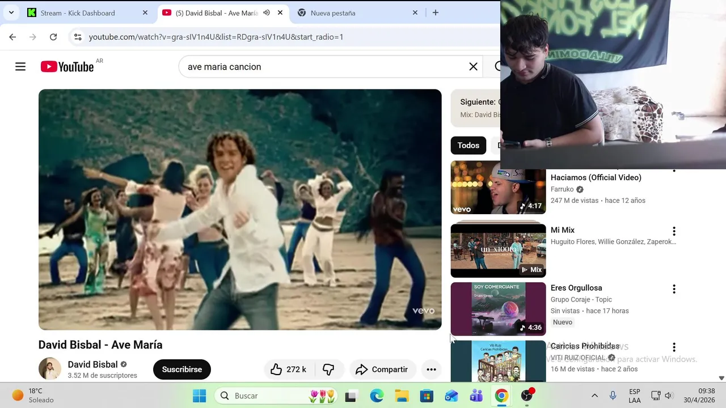This screenshot has height=408, width=726.
Task: Open the Chrome tab search dropdown
Action: click(11, 12)
